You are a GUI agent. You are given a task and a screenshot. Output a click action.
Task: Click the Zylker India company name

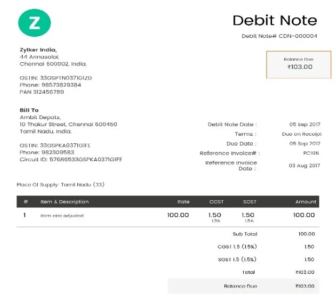tap(38, 50)
